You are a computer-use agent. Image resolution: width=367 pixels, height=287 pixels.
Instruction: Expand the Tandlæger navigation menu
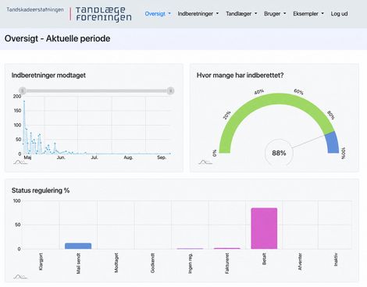[241, 14]
